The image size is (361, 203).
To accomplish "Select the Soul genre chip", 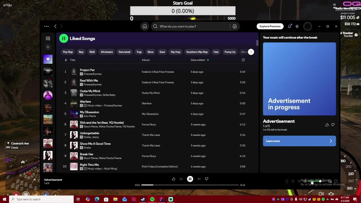I will (x=162, y=52).
